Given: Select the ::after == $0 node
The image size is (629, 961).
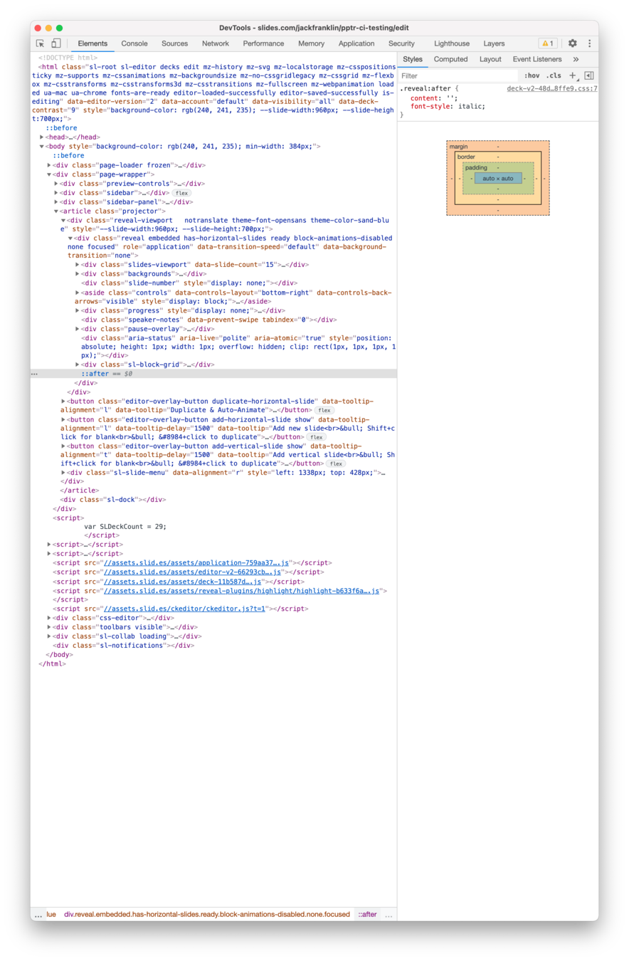Looking at the screenshot, I should [x=107, y=373].
